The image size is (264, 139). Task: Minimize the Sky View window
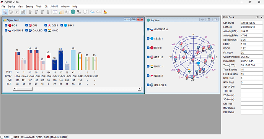pyautogui.click(x=202, y=20)
